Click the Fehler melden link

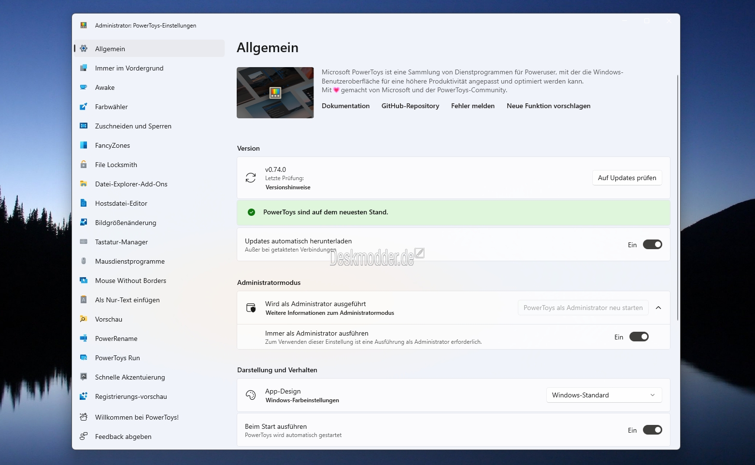pos(473,106)
